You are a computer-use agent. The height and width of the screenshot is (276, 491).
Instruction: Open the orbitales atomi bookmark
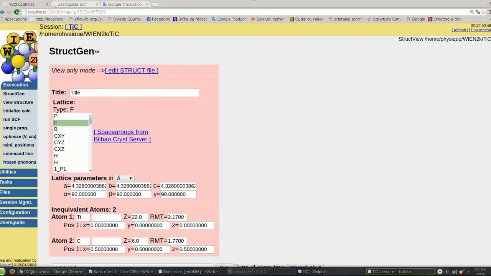click(346, 19)
